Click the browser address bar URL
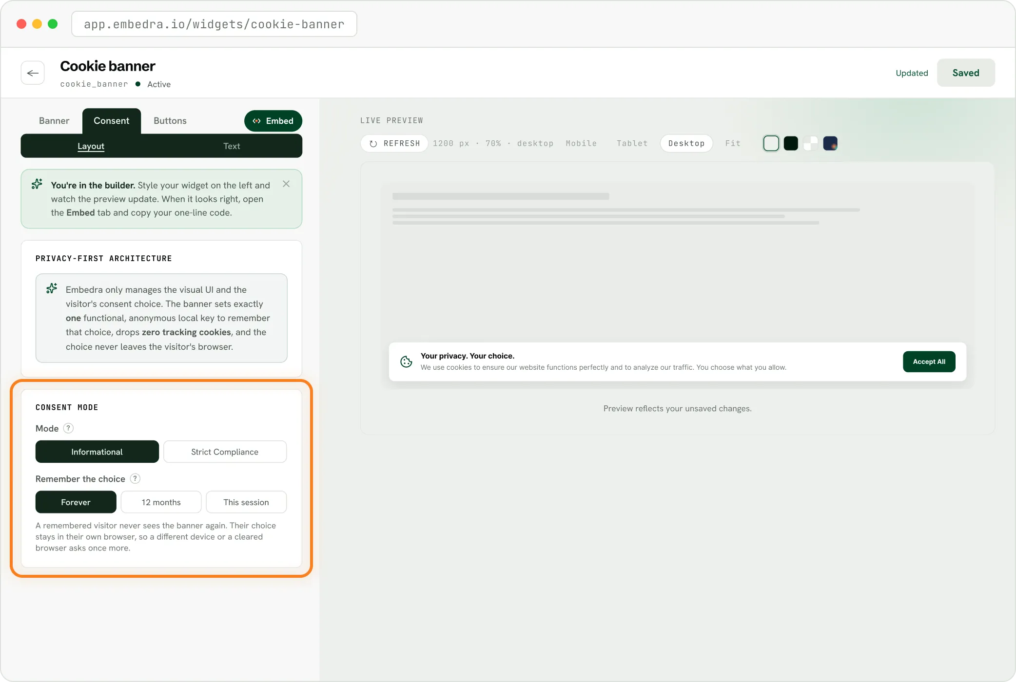Viewport: 1016px width, 682px height. [x=214, y=24]
